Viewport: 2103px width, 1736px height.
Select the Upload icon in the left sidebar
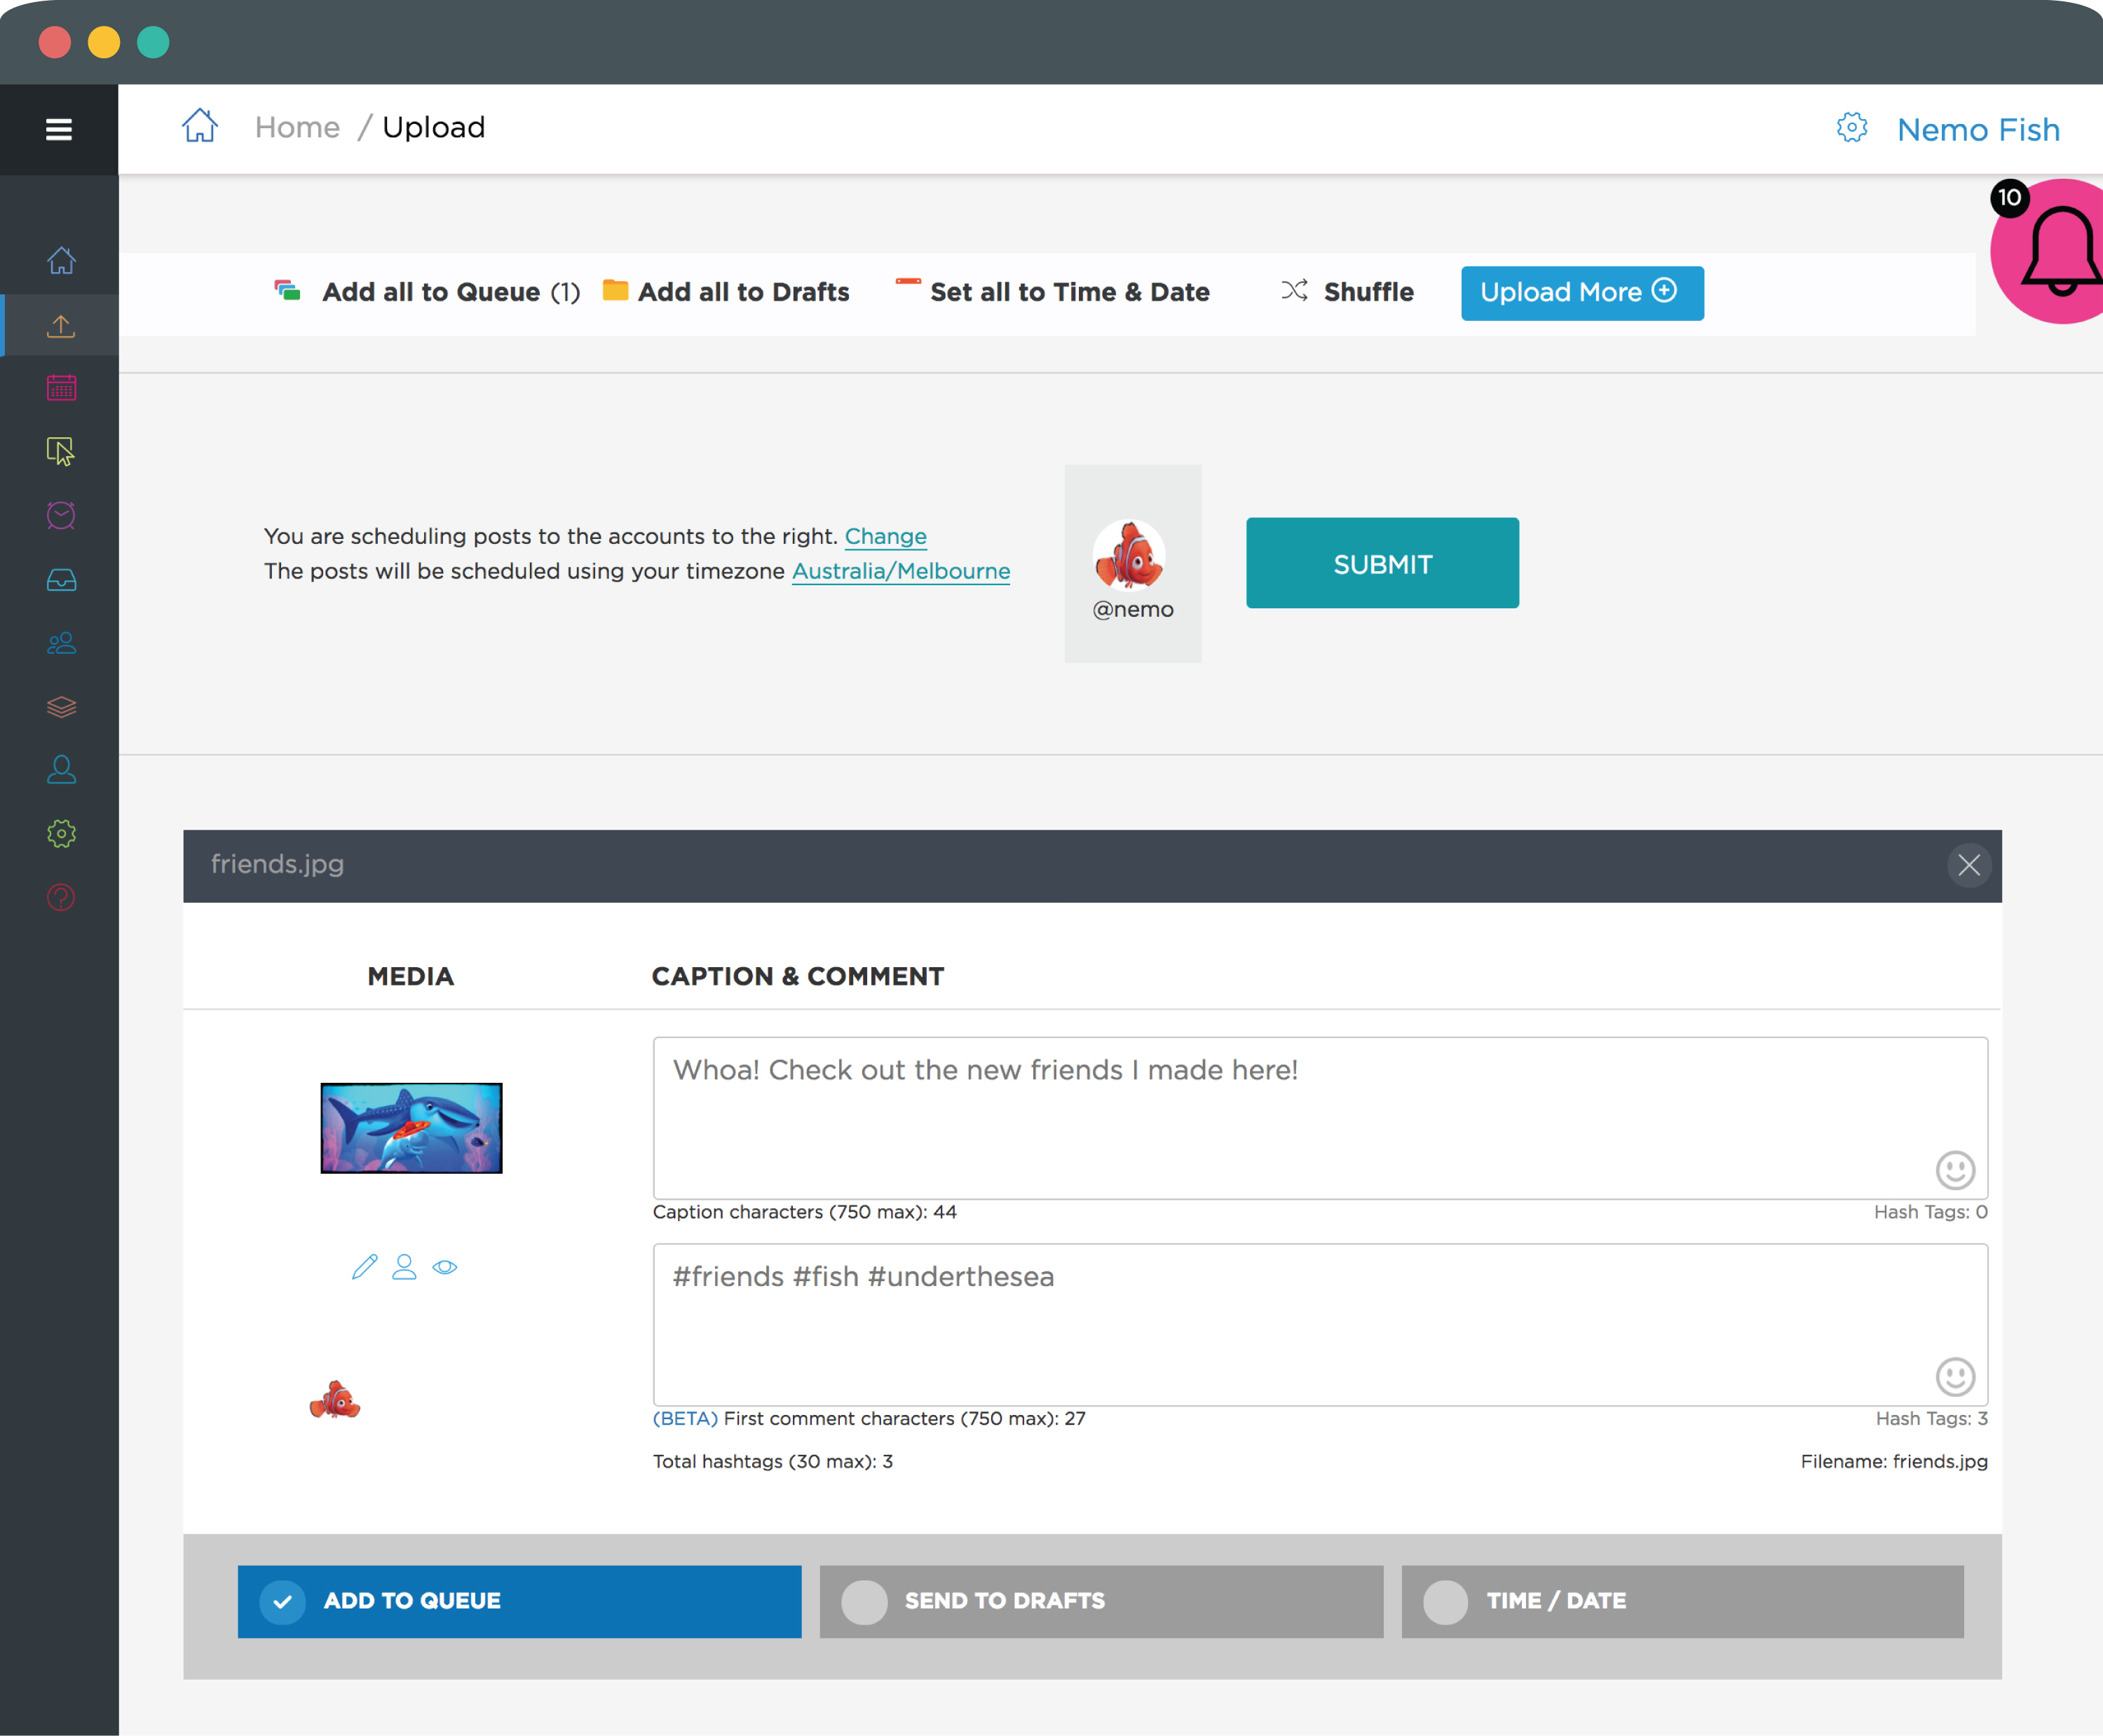click(x=61, y=325)
